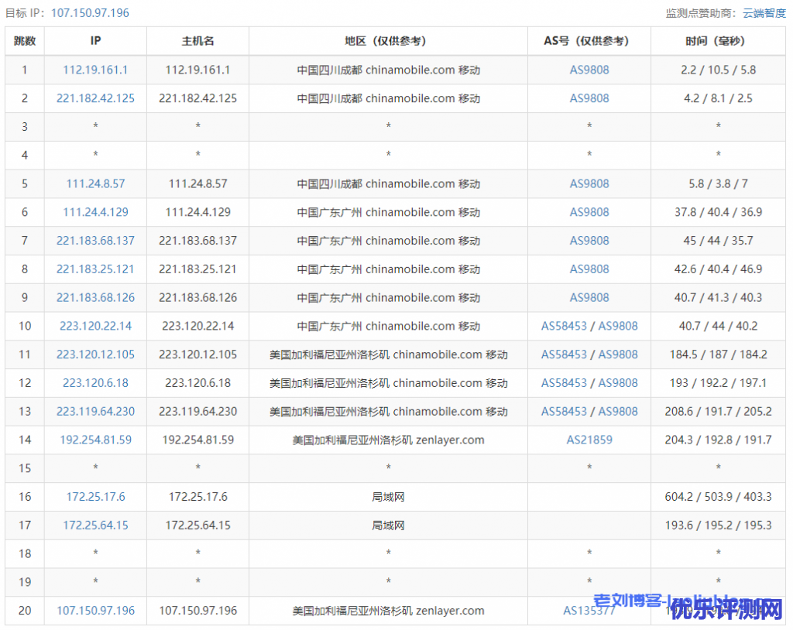
Task: Click IP link 172.25.64.15
Action: click(95, 526)
